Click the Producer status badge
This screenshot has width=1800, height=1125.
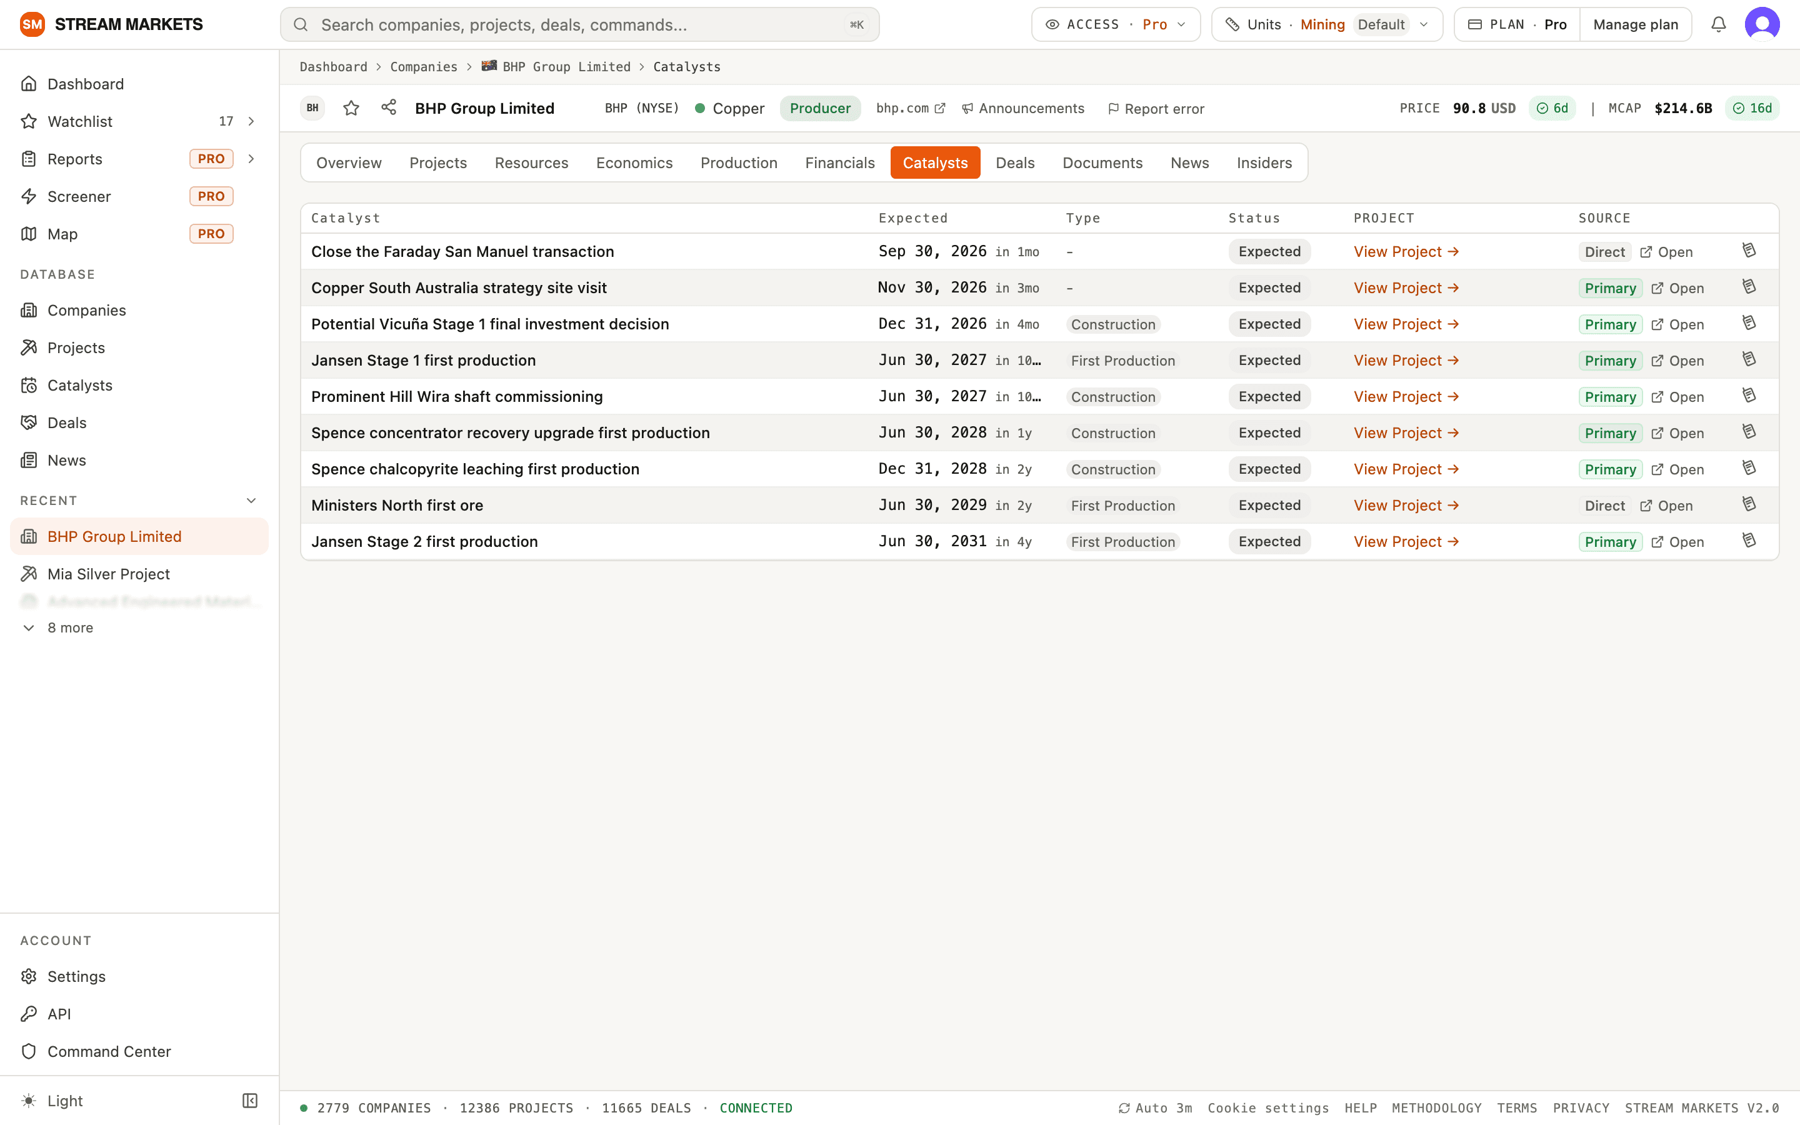coord(819,109)
